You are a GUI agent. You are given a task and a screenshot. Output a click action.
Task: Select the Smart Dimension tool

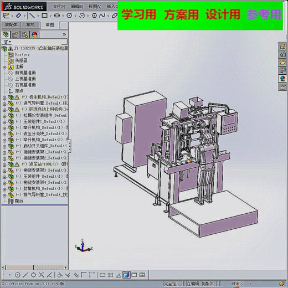[x=18, y=16]
